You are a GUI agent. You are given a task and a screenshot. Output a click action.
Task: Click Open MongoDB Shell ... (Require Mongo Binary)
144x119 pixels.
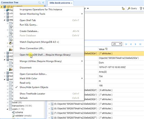pos(49,55)
